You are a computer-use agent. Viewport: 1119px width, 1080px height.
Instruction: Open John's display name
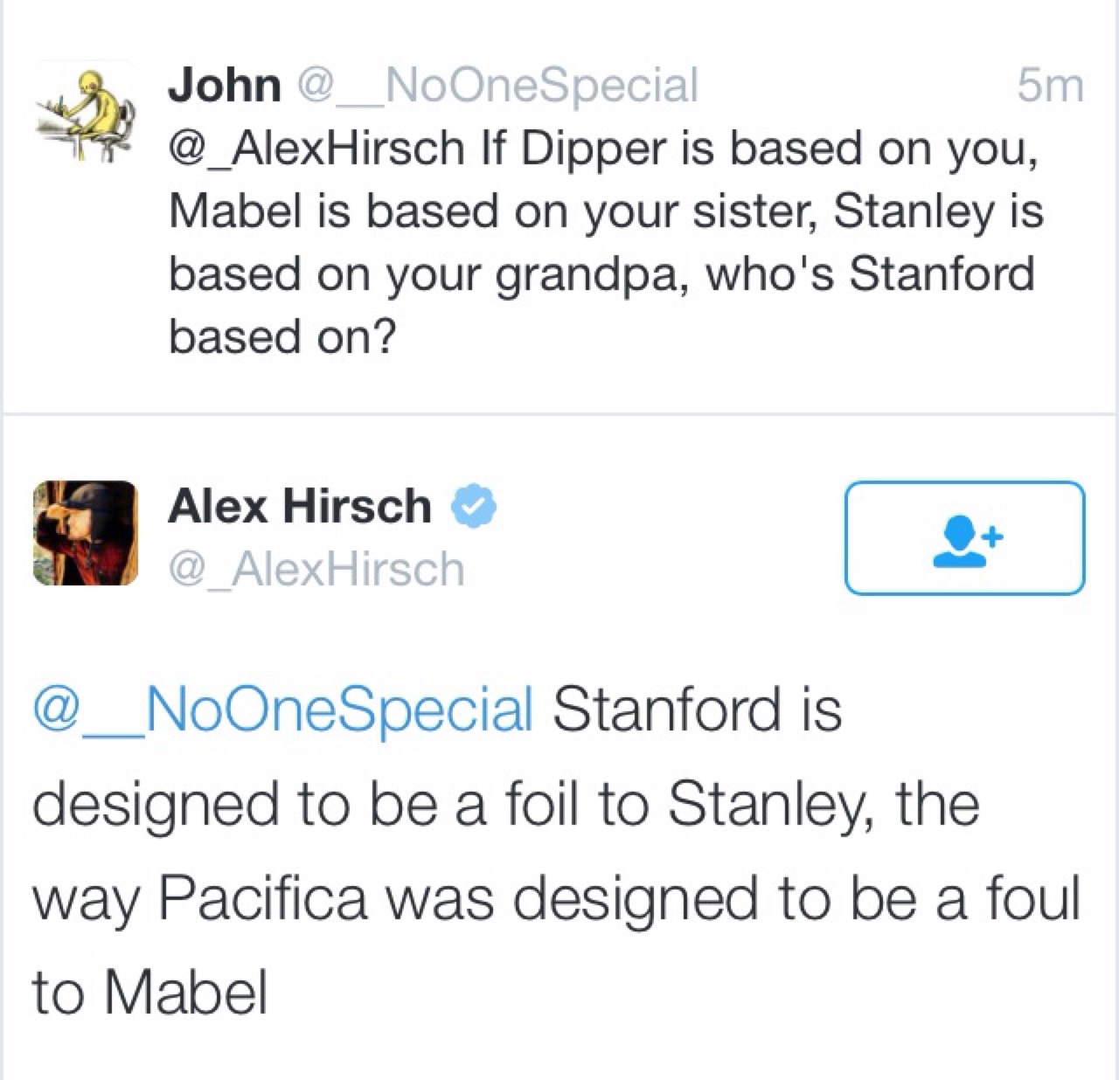tap(225, 86)
